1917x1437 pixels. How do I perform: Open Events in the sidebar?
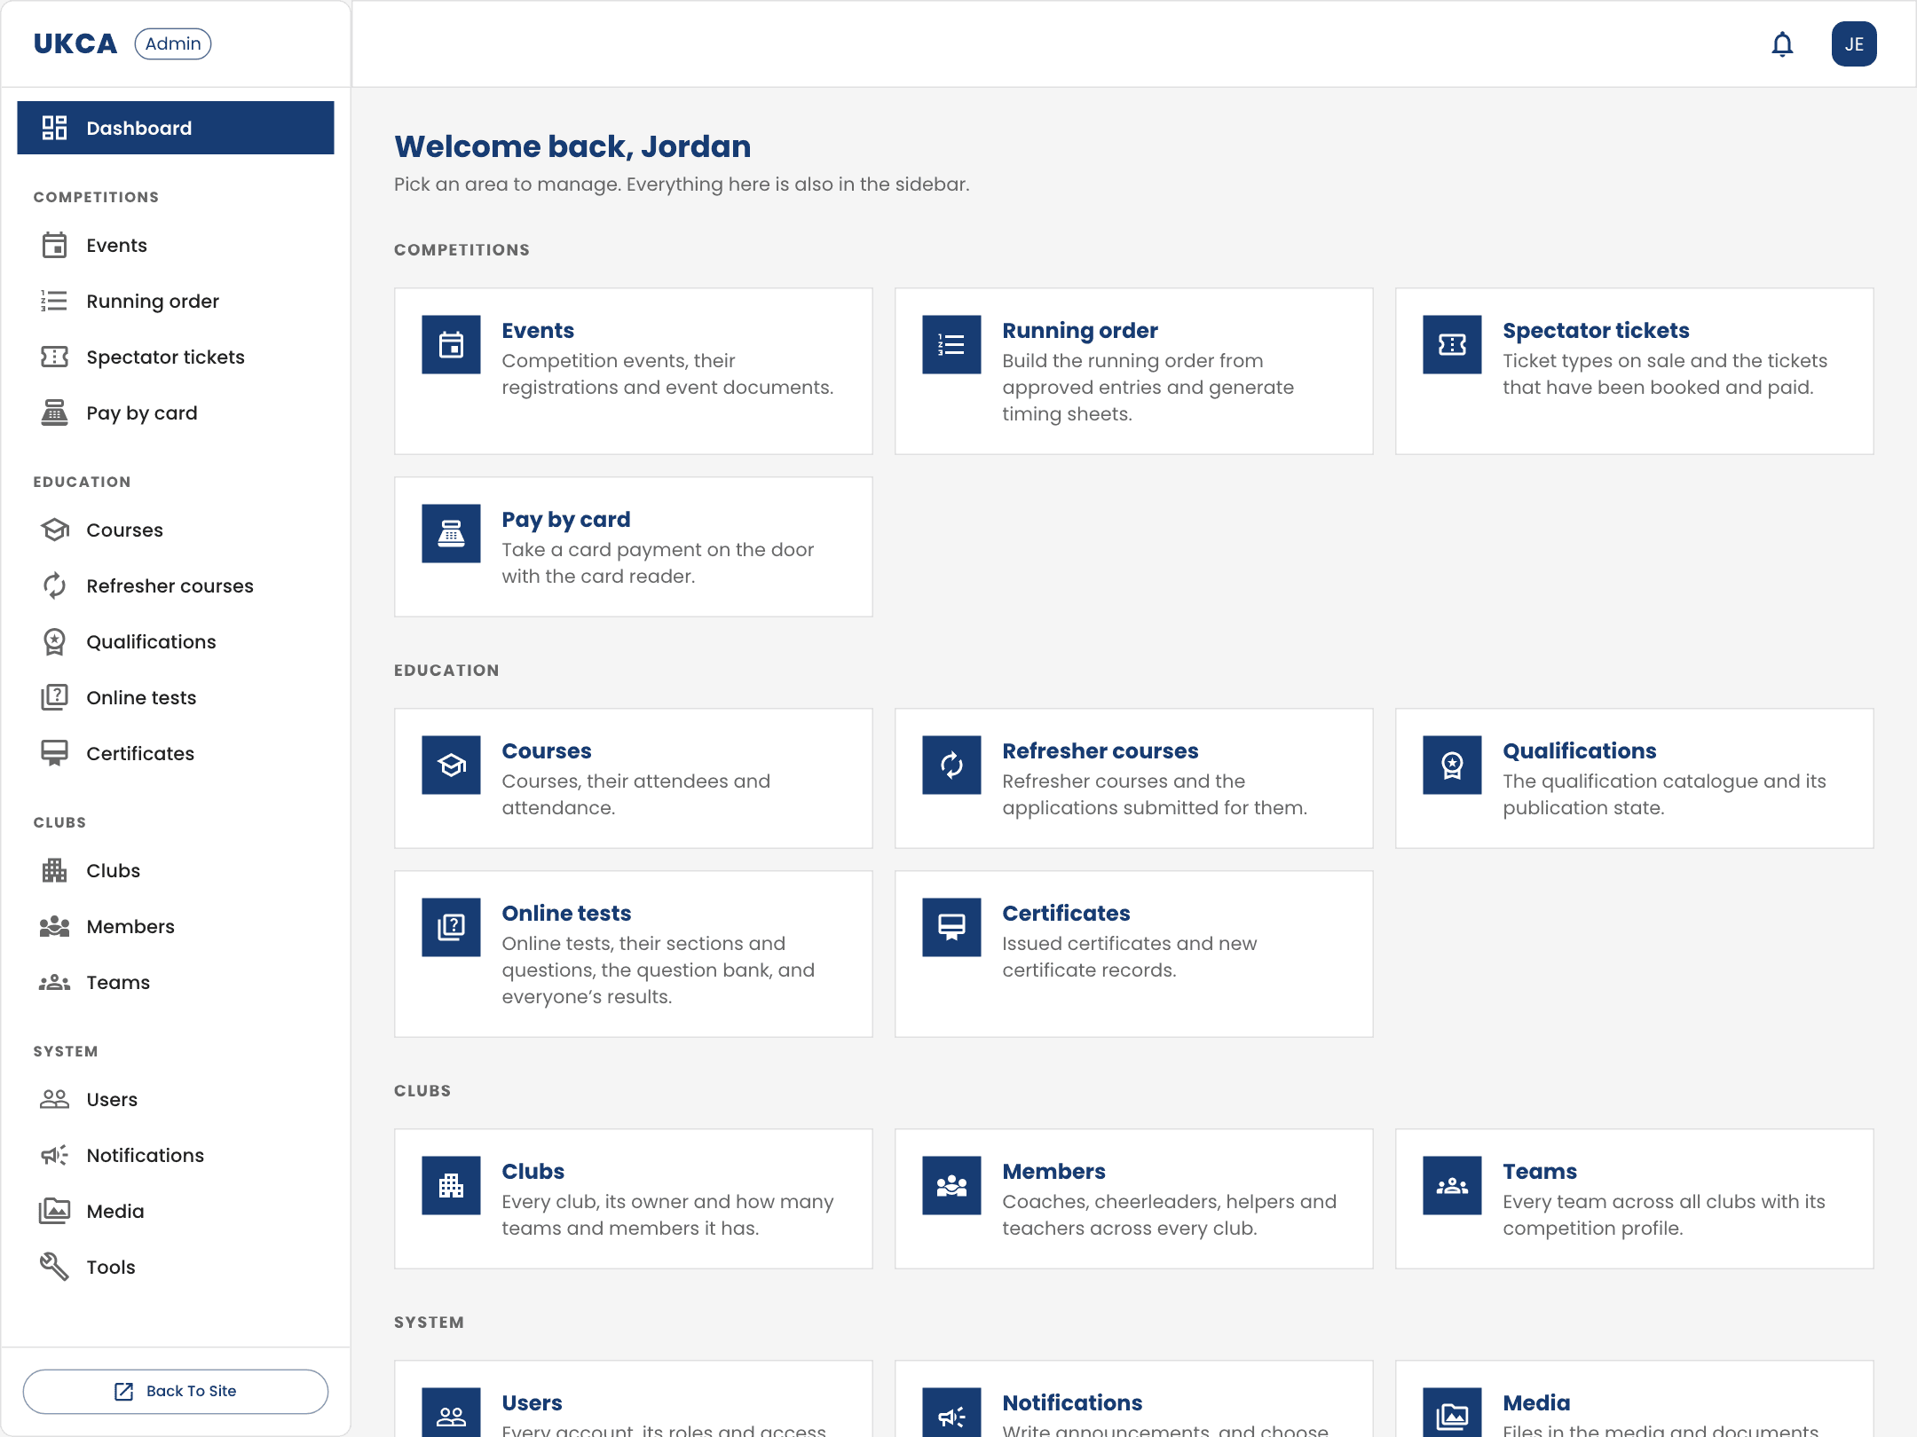click(x=176, y=245)
